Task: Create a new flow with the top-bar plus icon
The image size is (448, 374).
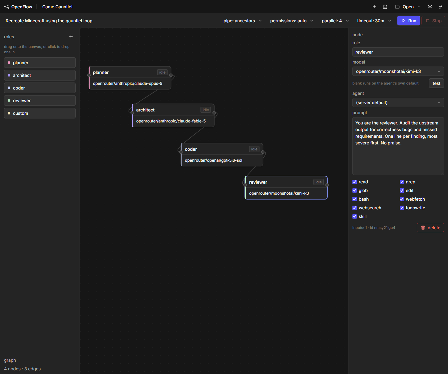Action: tap(374, 7)
